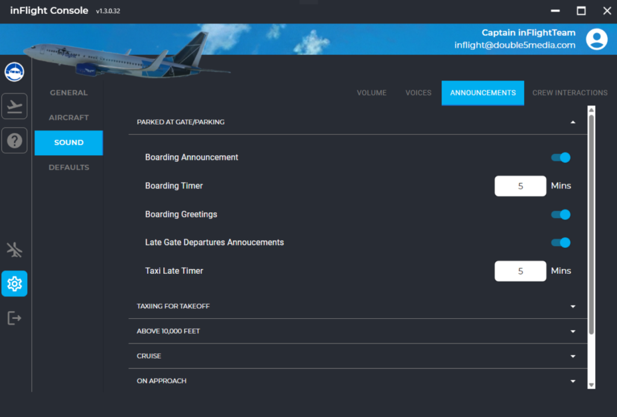Open the Aircraft settings menu item
The image size is (617, 417).
[x=69, y=118]
